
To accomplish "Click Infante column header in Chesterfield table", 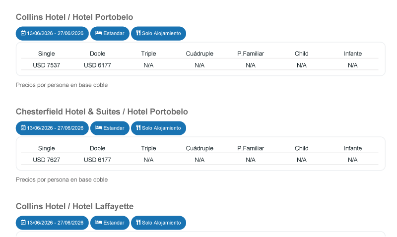I will pyautogui.click(x=352, y=148).
